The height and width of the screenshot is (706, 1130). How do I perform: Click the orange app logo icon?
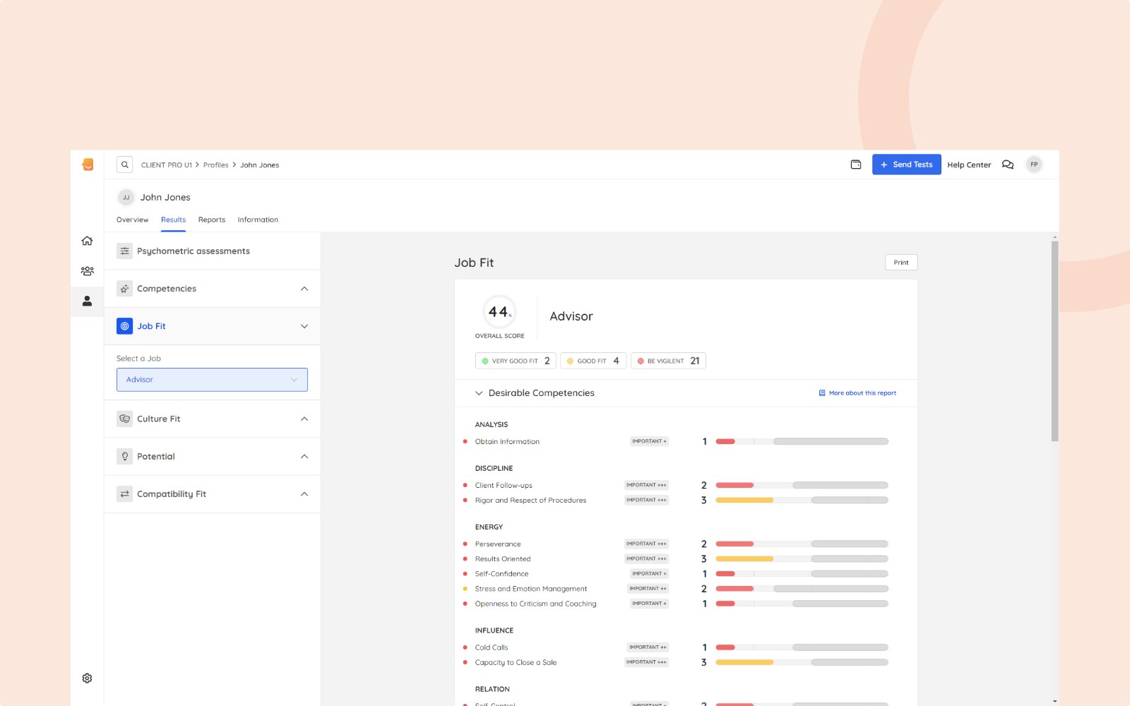[88, 164]
